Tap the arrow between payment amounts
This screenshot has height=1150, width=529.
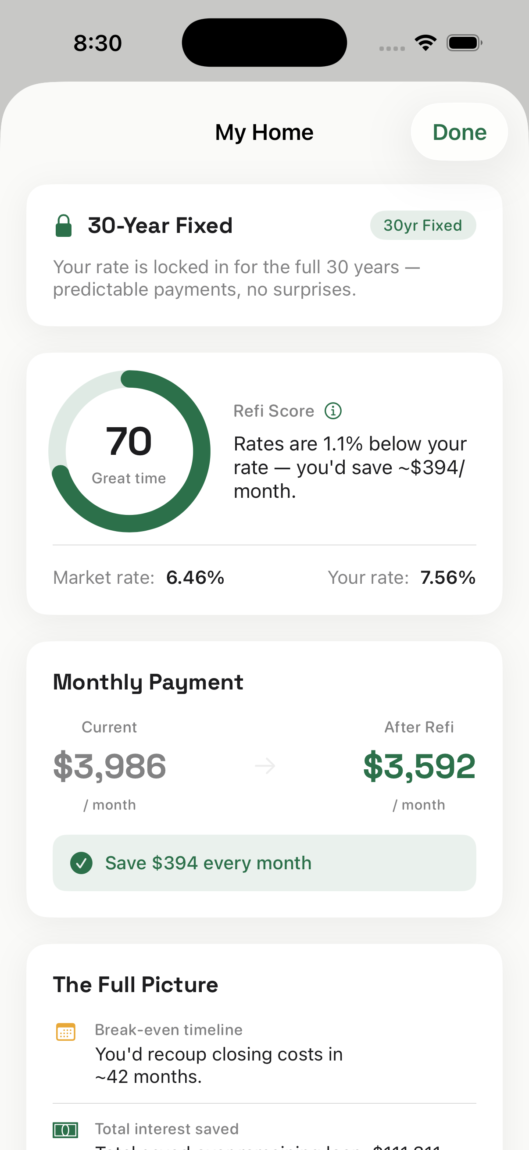[x=265, y=766]
